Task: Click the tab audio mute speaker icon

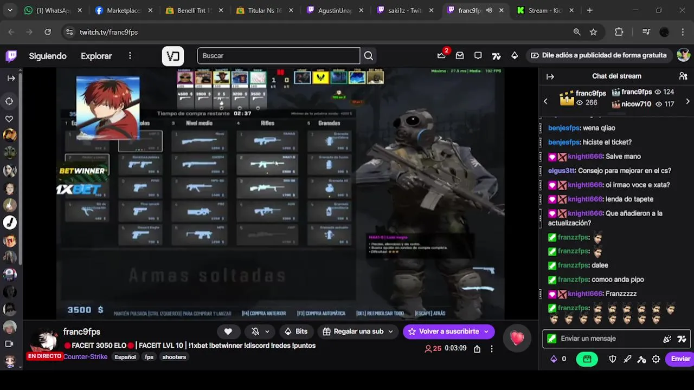Action: tap(489, 10)
